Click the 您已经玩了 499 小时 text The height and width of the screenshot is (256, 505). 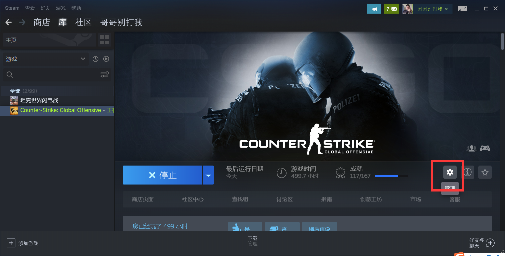(160, 226)
